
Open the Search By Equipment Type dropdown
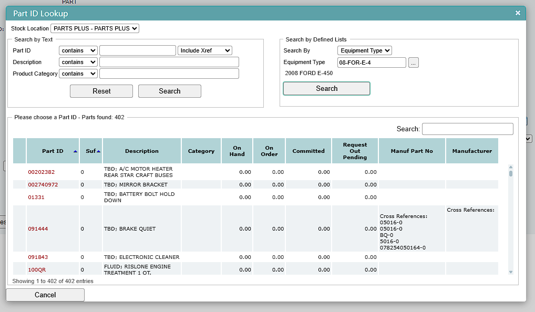(x=364, y=50)
